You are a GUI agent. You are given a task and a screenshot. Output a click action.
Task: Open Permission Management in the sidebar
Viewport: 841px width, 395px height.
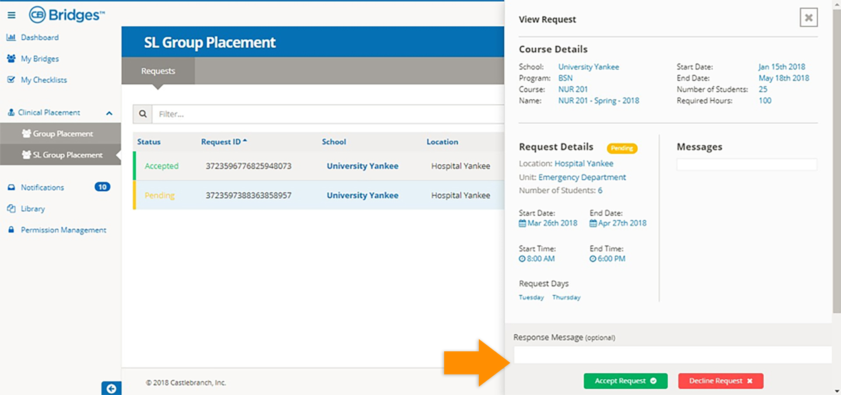[x=64, y=230]
